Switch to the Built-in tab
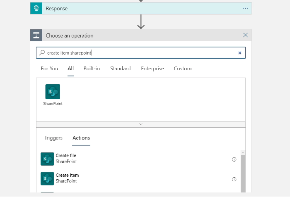290x197 pixels. coord(92,69)
